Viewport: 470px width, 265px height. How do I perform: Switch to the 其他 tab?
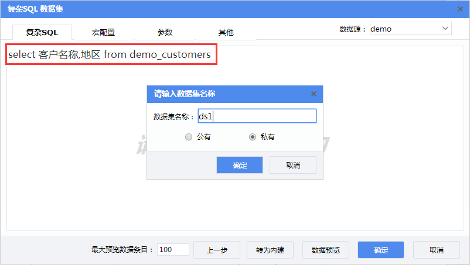click(x=226, y=32)
